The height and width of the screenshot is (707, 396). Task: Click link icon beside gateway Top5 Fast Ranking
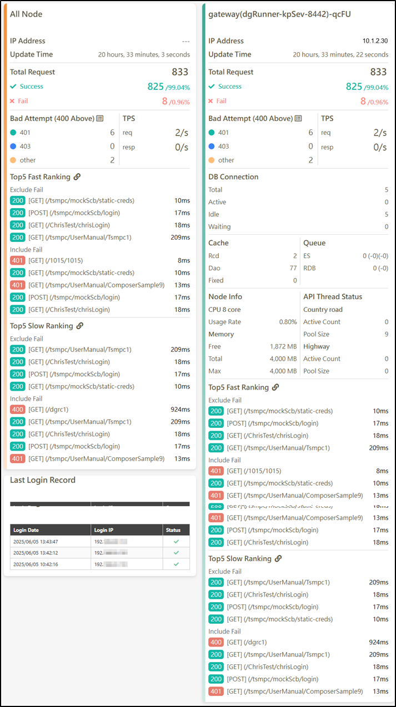[275, 387]
